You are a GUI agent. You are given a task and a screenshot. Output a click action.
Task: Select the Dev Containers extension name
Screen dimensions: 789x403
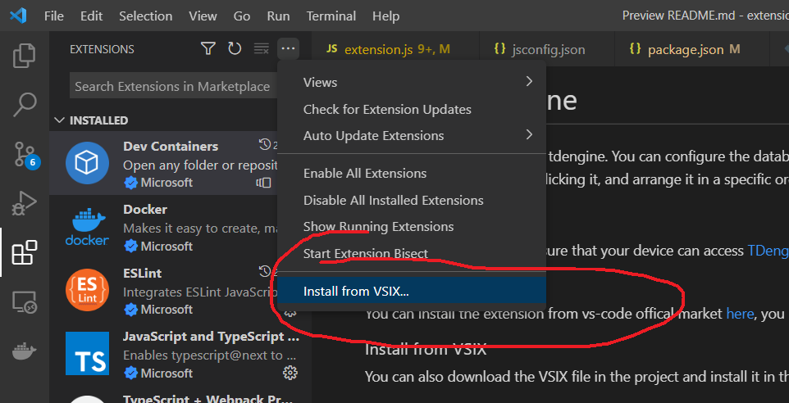click(171, 147)
